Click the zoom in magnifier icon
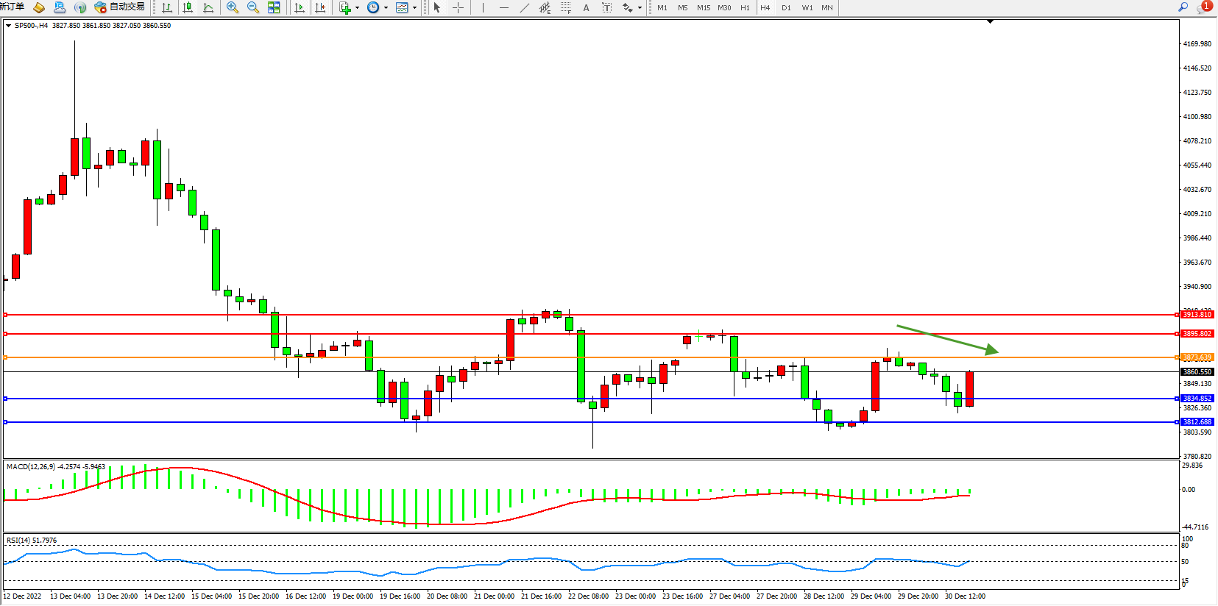Image resolution: width=1218 pixels, height=606 pixels. tap(233, 7)
